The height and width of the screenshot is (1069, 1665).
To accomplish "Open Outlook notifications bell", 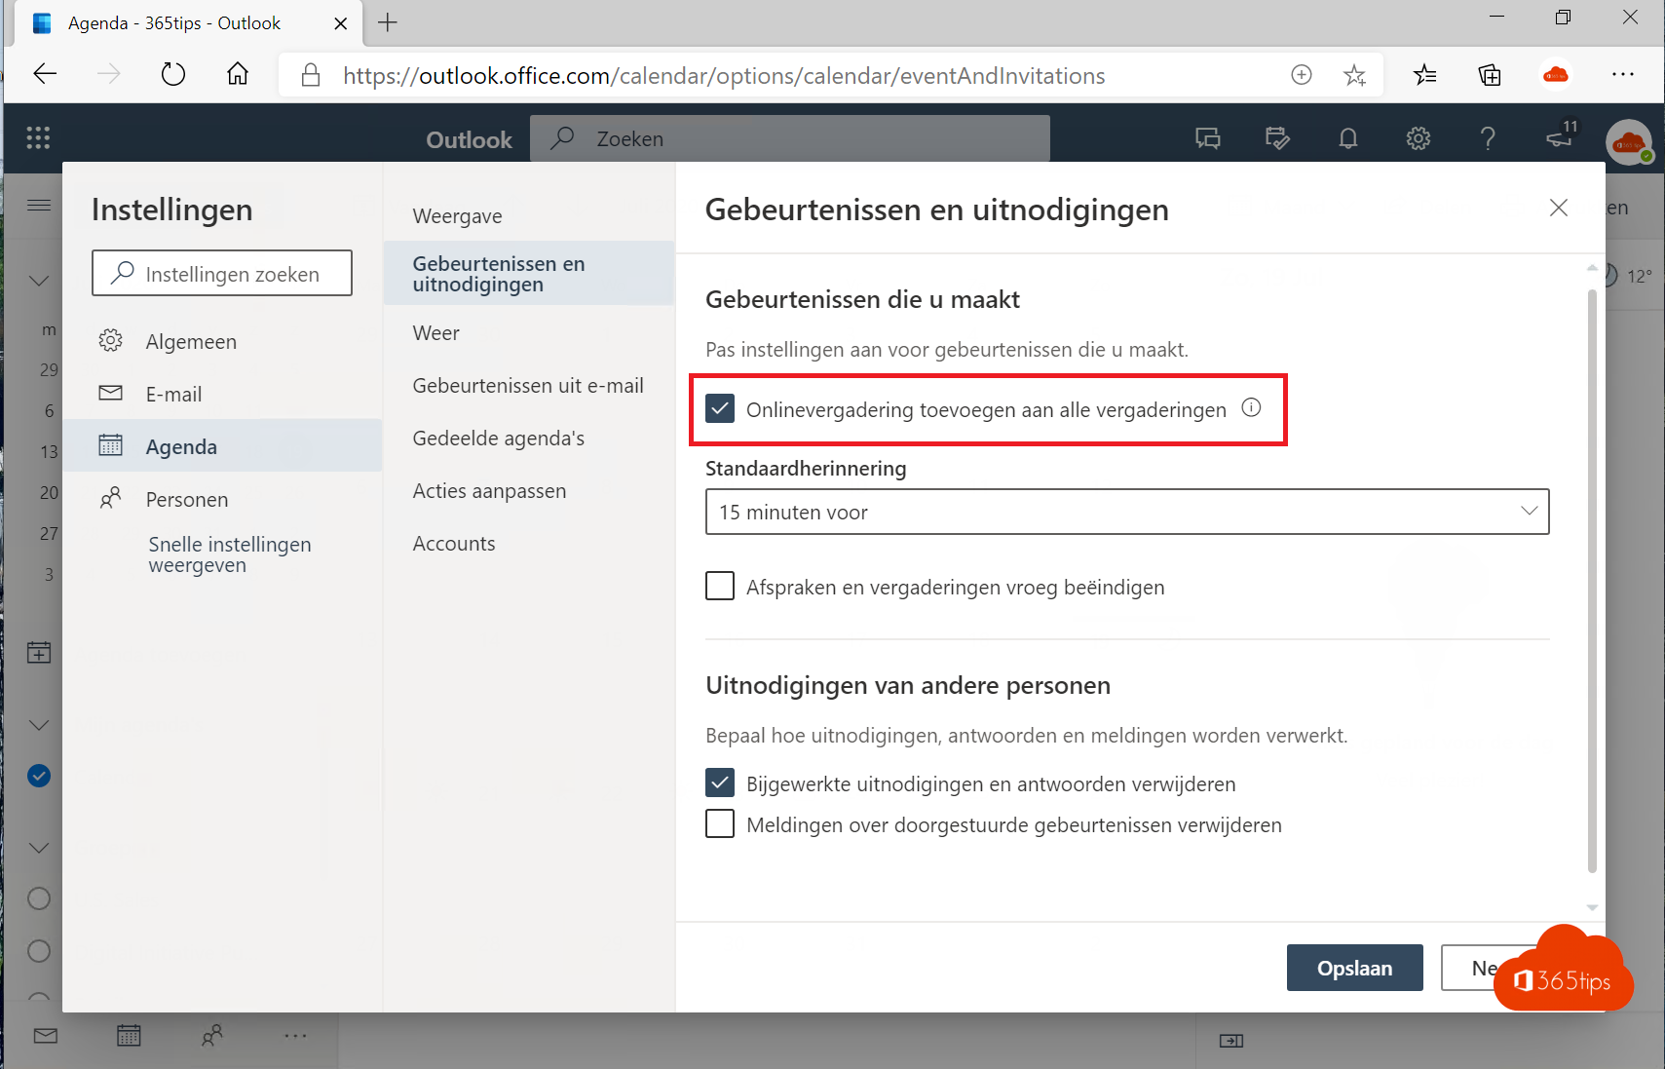I will click(x=1347, y=137).
